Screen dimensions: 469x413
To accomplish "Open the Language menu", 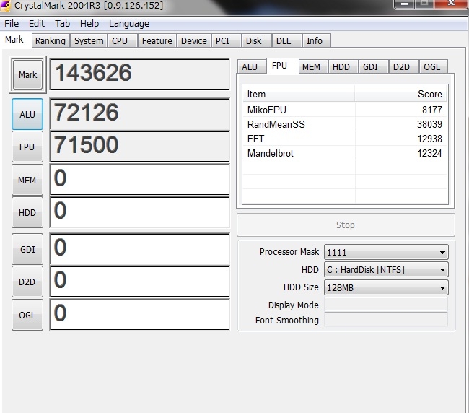I will click(x=129, y=23).
